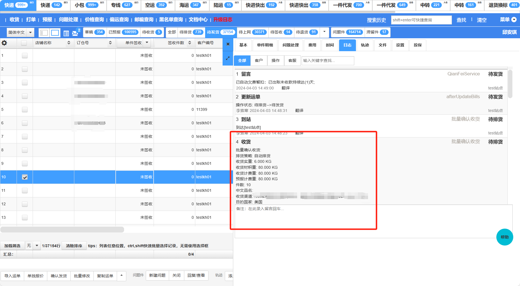The height and width of the screenshot is (286, 520).
Task: Click the table's horizontal scrollbar
Action: coord(62,230)
